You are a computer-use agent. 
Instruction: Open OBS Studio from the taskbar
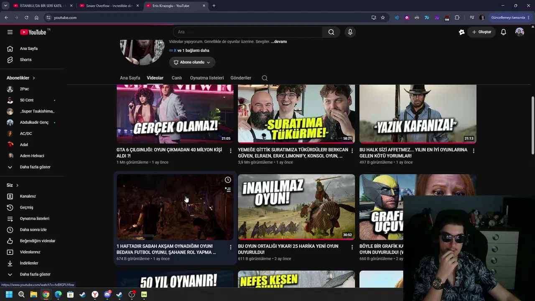click(x=132, y=294)
